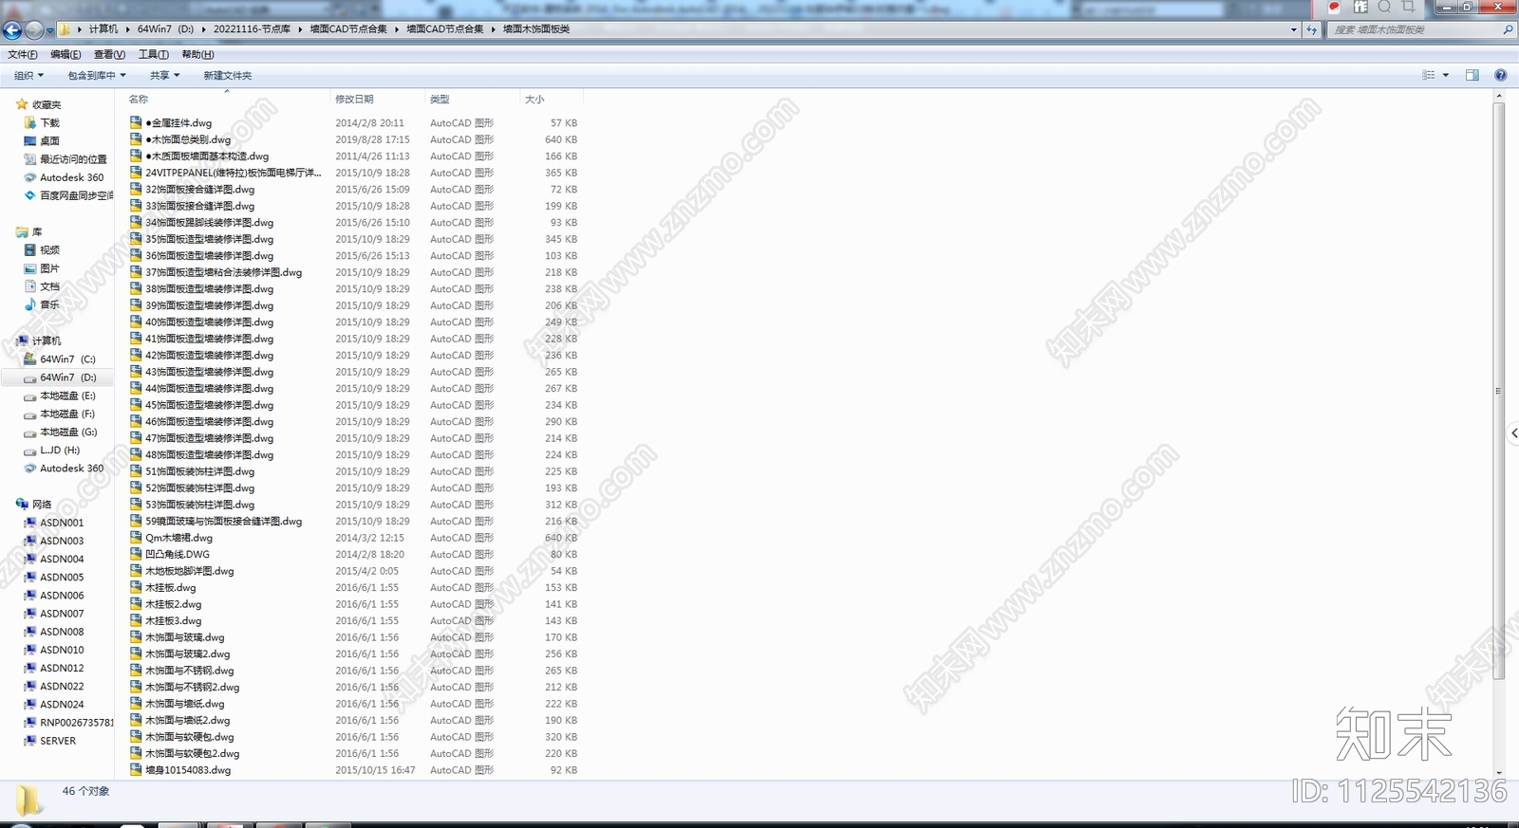Open the 包含到库中 dropdown
Image resolution: width=1519 pixels, height=828 pixels.
[x=97, y=75]
